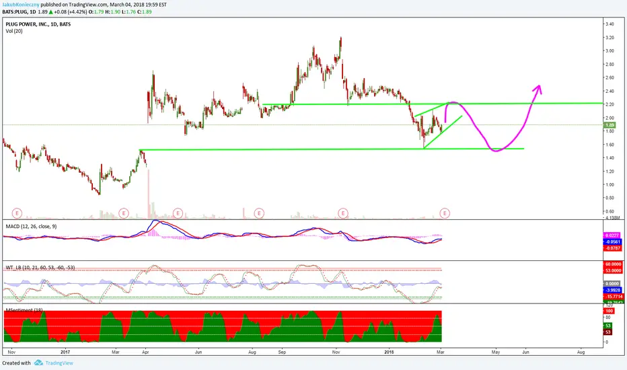The width and height of the screenshot is (627, 370).
Task: Open the TradingView link beside Created with
Action: point(59,363)
